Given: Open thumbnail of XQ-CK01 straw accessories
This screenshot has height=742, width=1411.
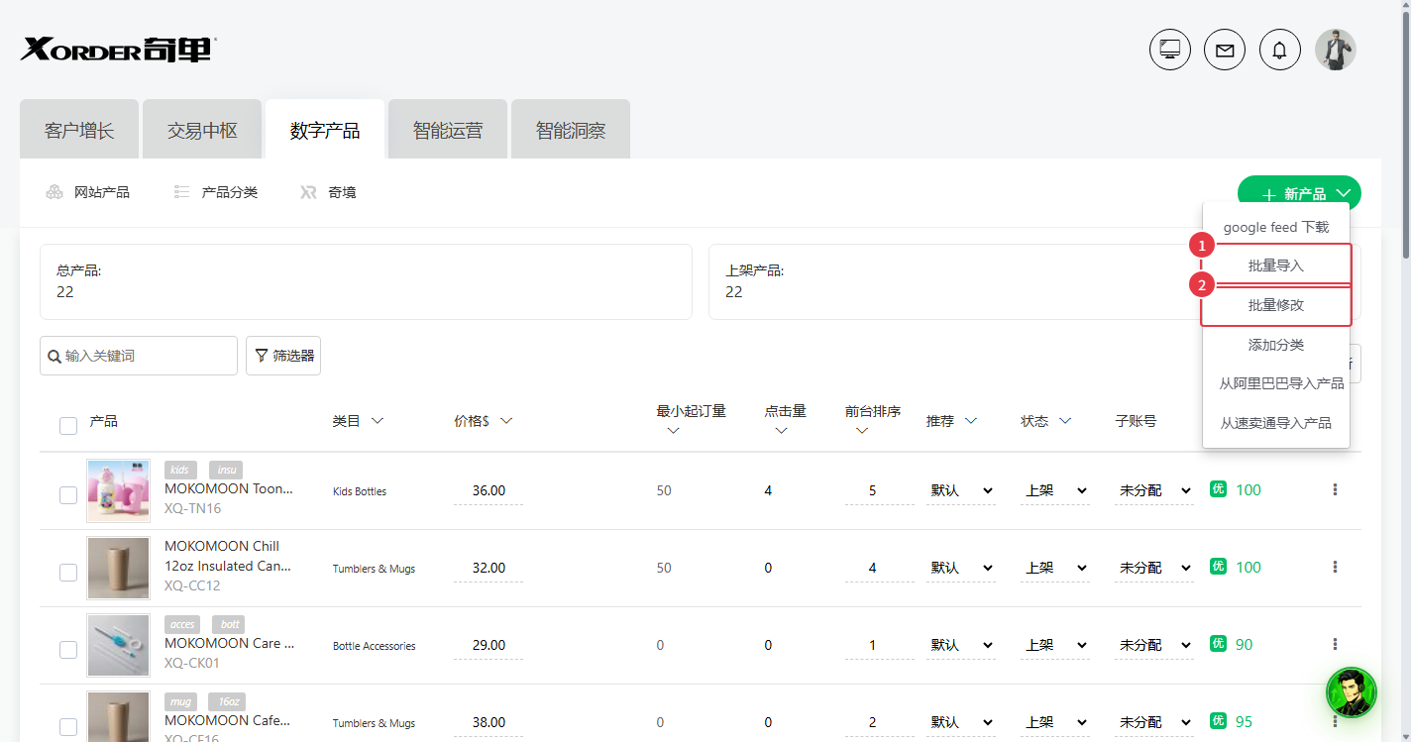Looking at the screenshot, I should coord(118,645).
